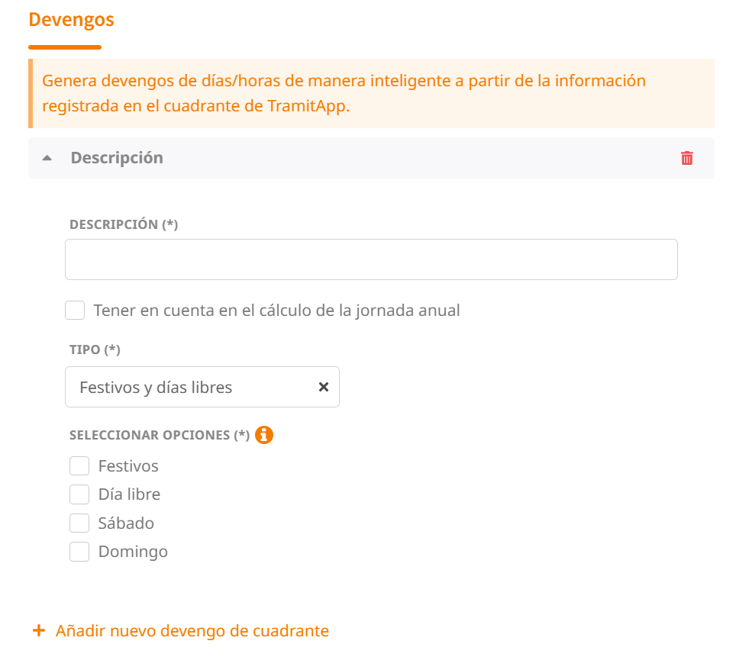Collapse the Descripción section using the triangle

point(47,158)
